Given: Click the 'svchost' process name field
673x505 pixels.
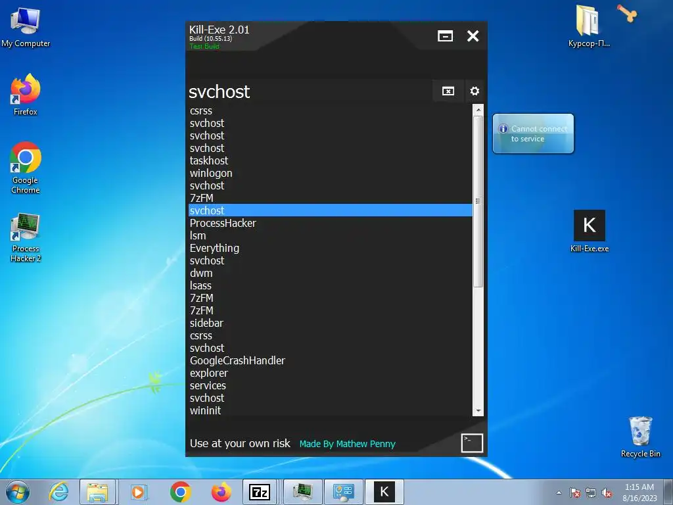Looking at the screenshot, I should click(309, 91).
